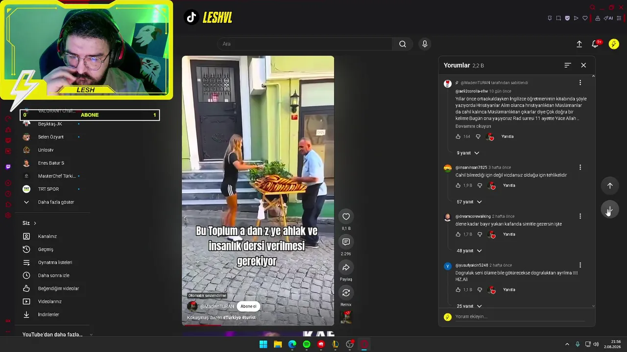Expand the 'Siz' section chevron
627x352 pixels.
tap(35, 223)
